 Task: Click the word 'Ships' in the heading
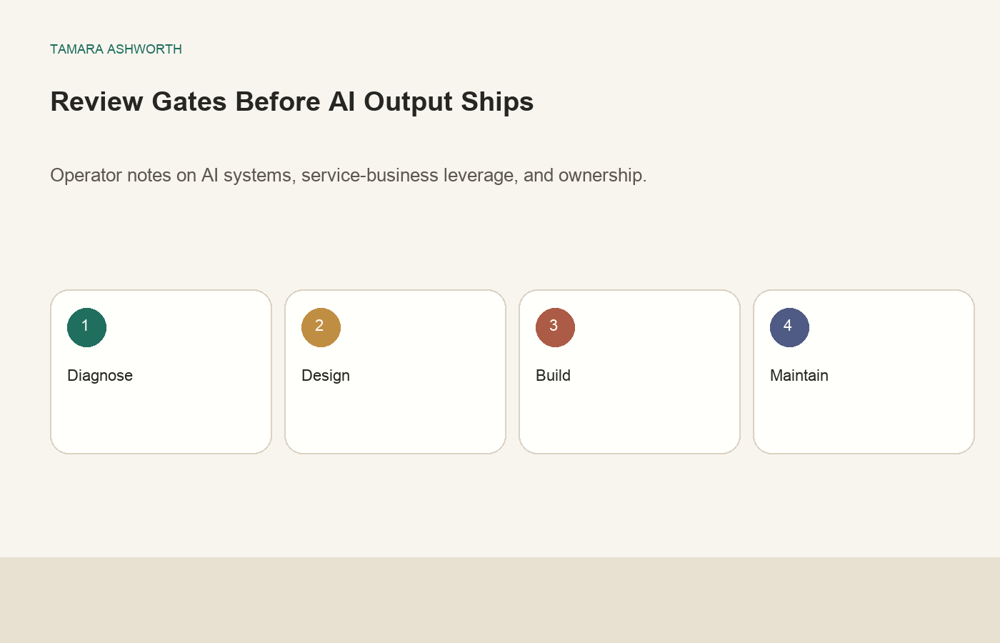[497, 102]
